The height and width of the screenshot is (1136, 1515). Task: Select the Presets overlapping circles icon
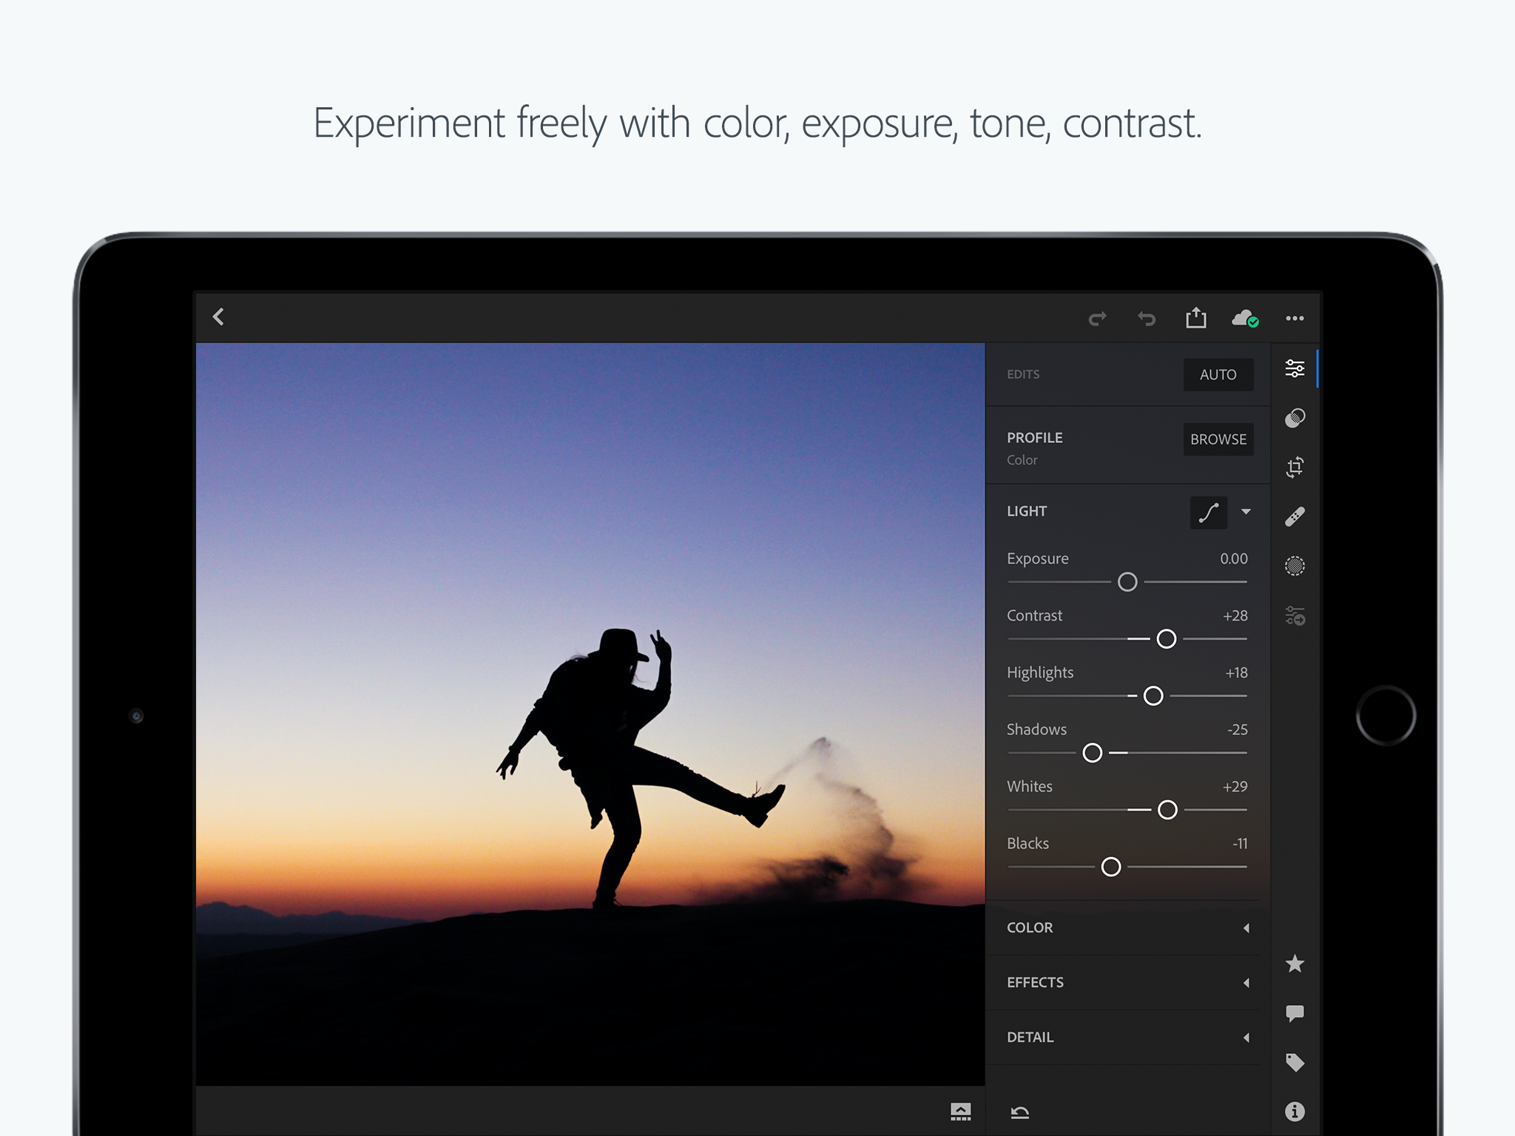pos(1295,418)
